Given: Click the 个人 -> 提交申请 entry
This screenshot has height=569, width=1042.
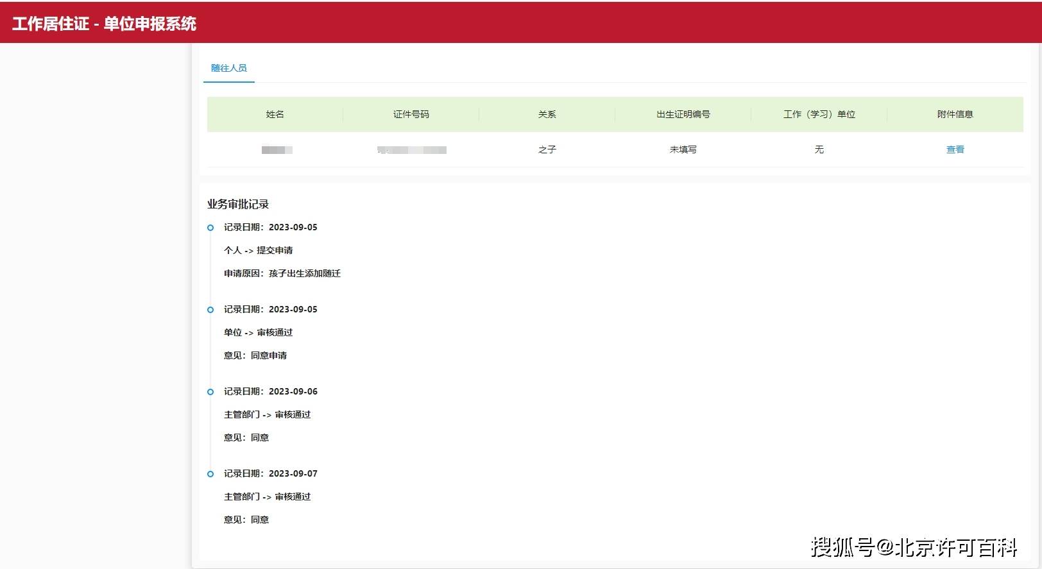Looking at the screenshot, I should (x=258, y=250).
